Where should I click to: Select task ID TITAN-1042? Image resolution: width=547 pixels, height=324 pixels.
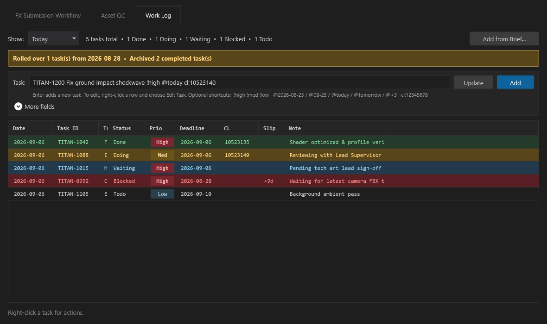73,142
